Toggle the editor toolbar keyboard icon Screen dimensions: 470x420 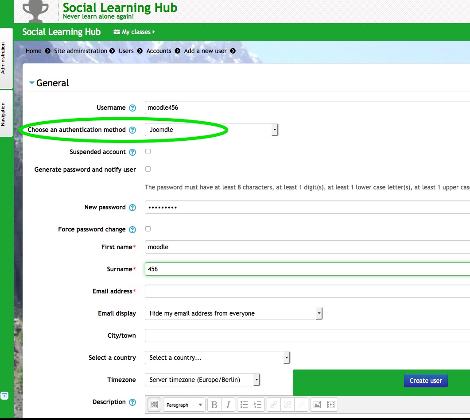click(x=154, y=405)
